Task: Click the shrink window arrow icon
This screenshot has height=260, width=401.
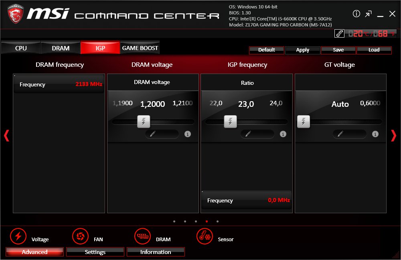Action: pyautogui.click(x=368, y=14)
